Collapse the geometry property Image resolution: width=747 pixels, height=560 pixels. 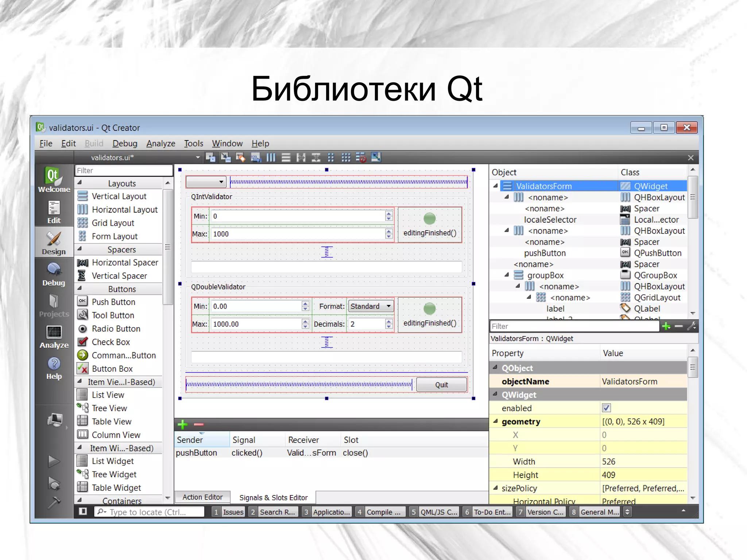(x=495, y=421)
